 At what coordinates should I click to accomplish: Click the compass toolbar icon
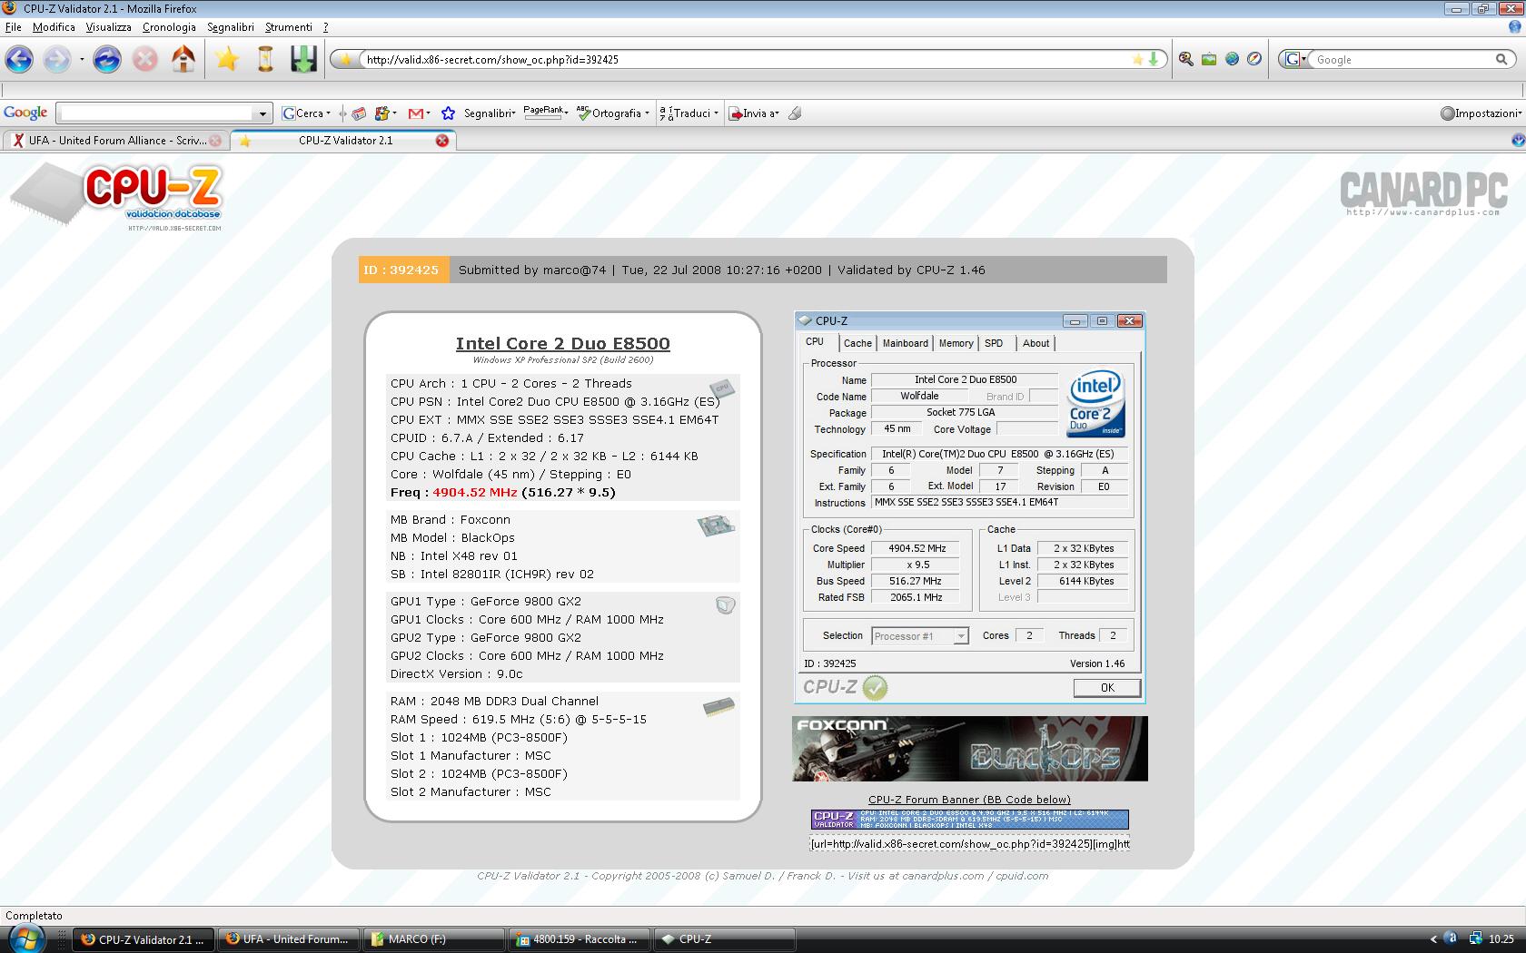[1254, 60]
